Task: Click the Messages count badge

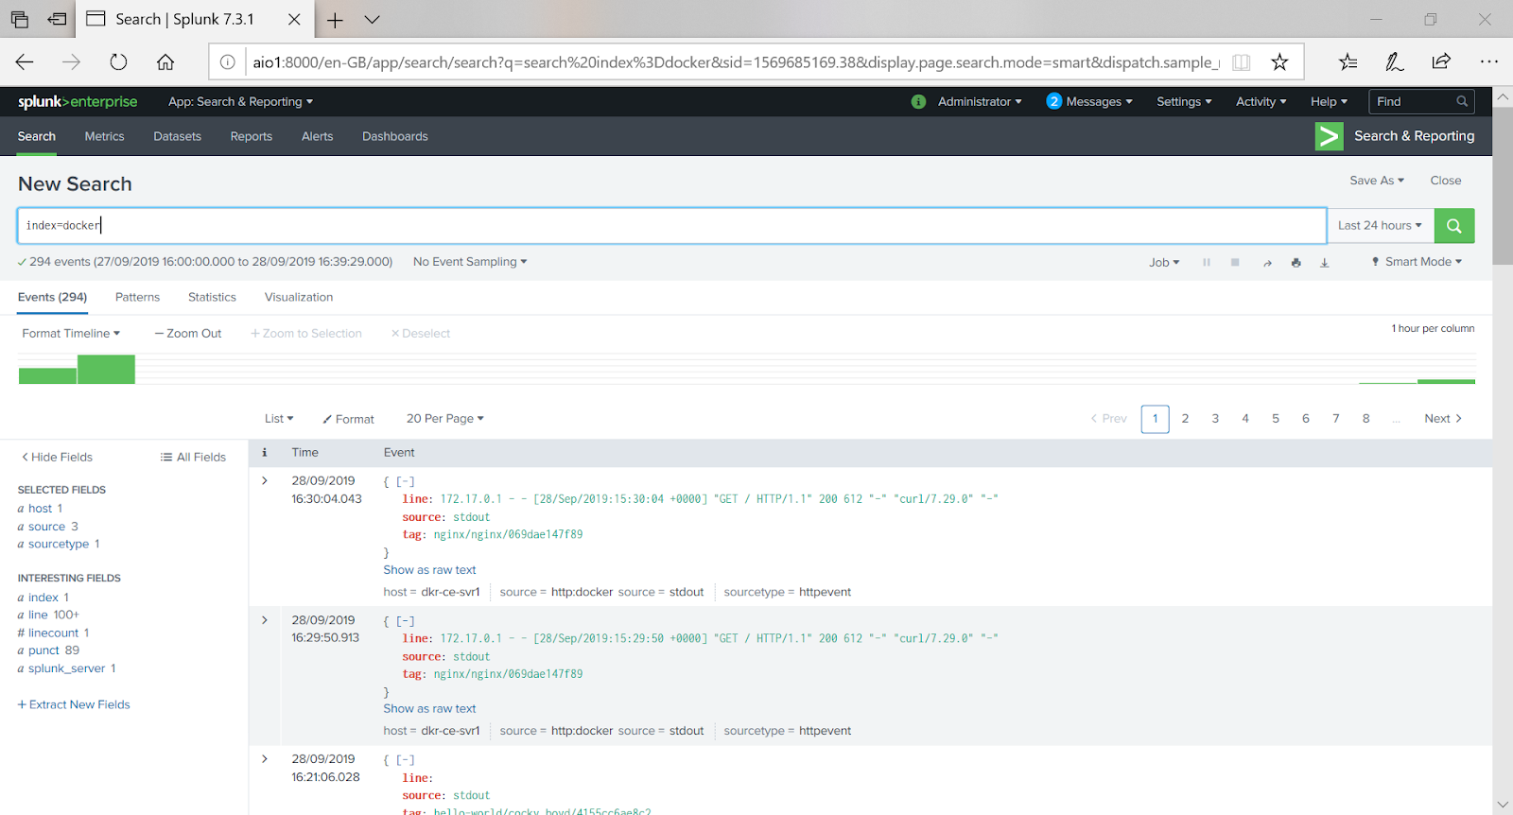Action: pos(1053,101)
